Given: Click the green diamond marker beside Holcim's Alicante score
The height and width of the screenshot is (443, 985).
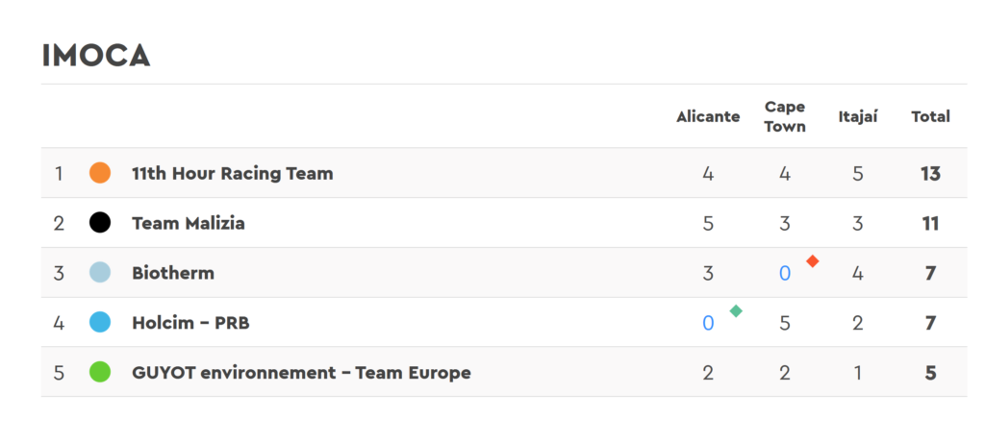Looking at the screenshot, I should coord(736,310).
